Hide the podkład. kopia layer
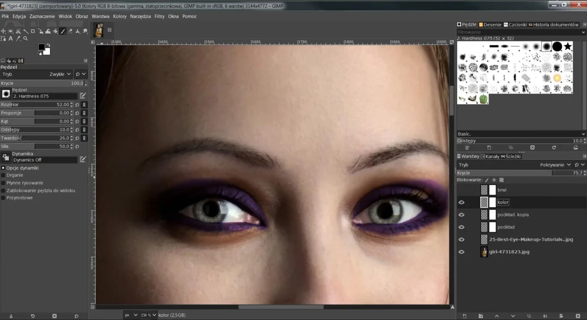Viewport: 587px width, 320px height. pyautogui.click(x=461, y=214)
